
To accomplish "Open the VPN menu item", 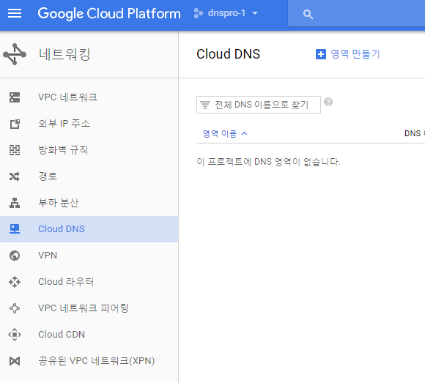I will click(x=89, y=256).
